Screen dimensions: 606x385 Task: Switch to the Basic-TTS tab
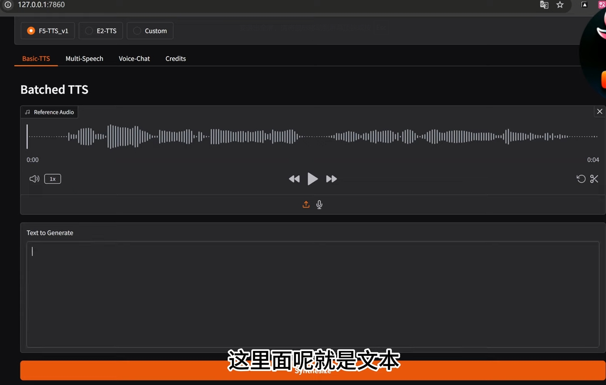(36, 59)
